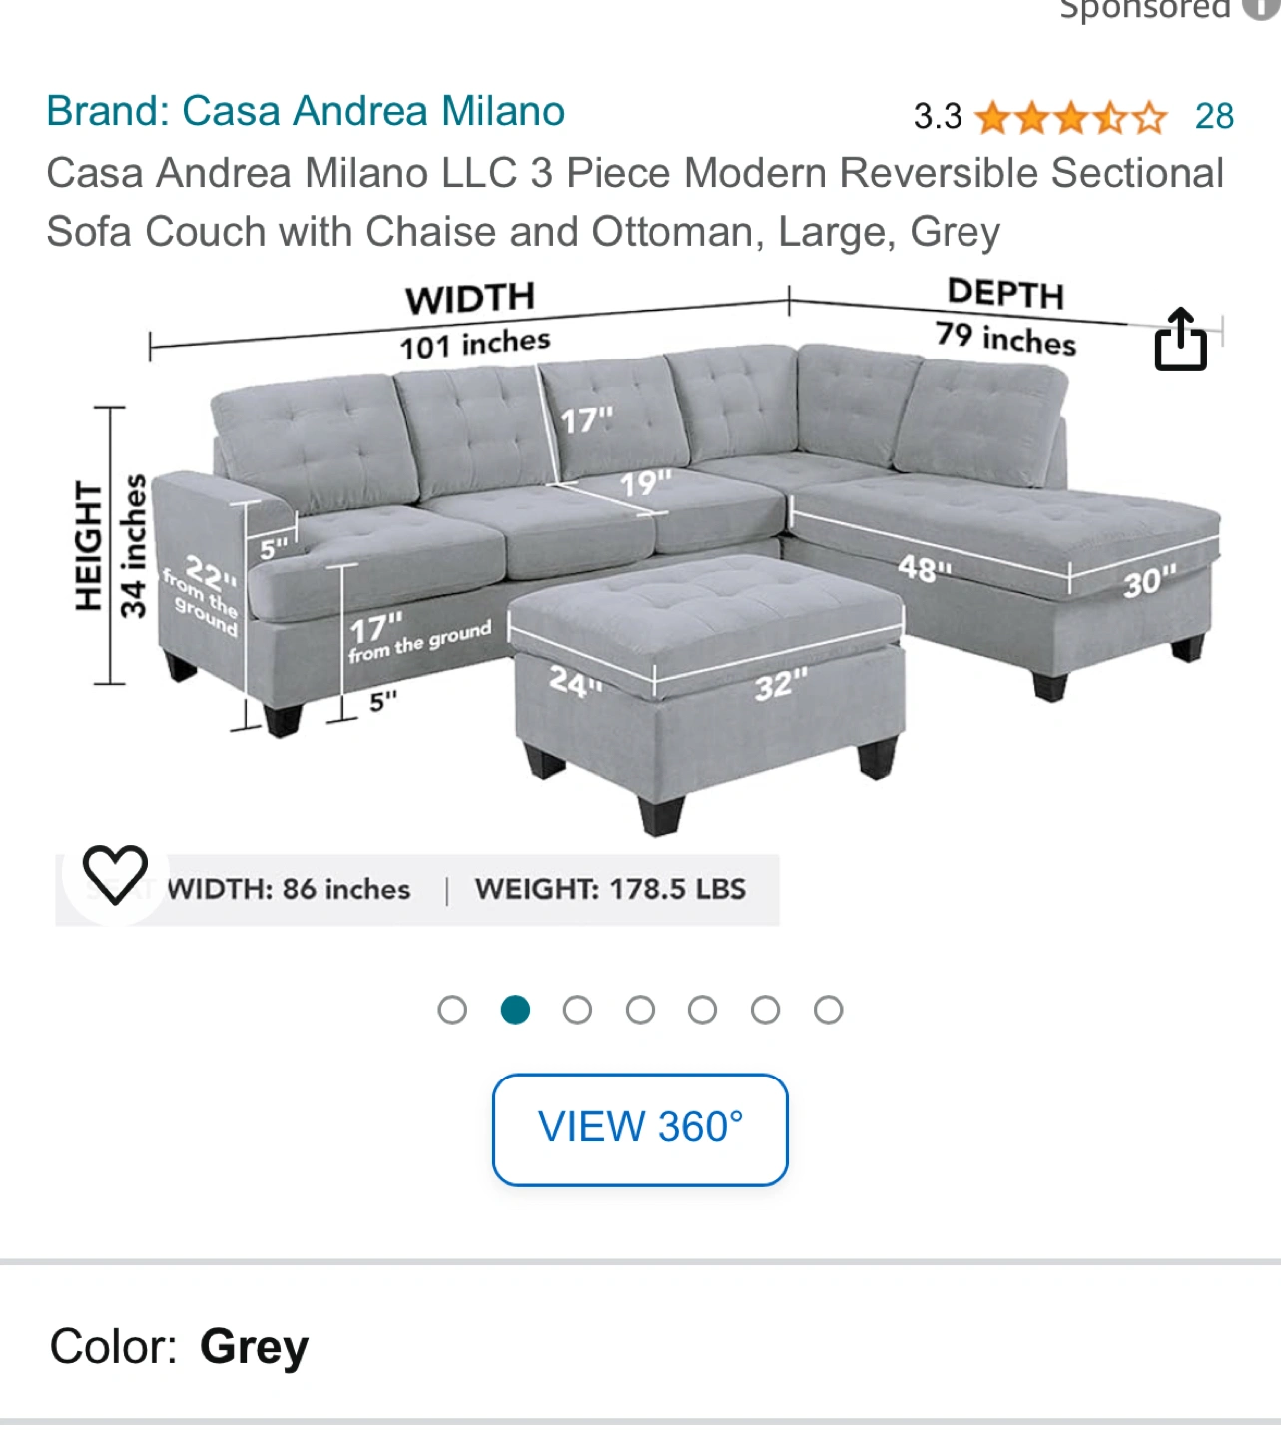
Task: Select the first image dot
Action: [x=452, y=1010]
